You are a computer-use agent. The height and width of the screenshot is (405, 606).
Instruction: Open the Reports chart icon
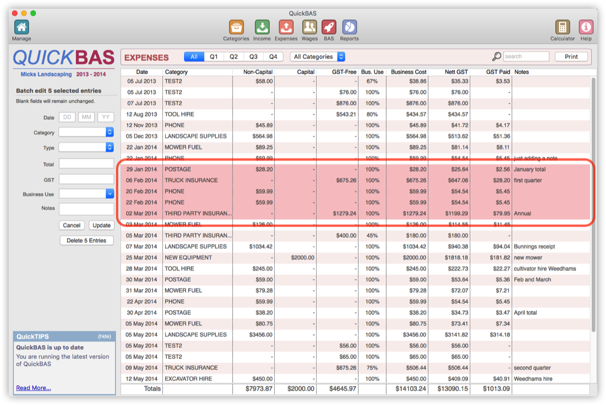[349, 27]
